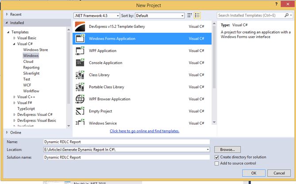
Task: Expand the Recent section
Action: tap(7, 14)
